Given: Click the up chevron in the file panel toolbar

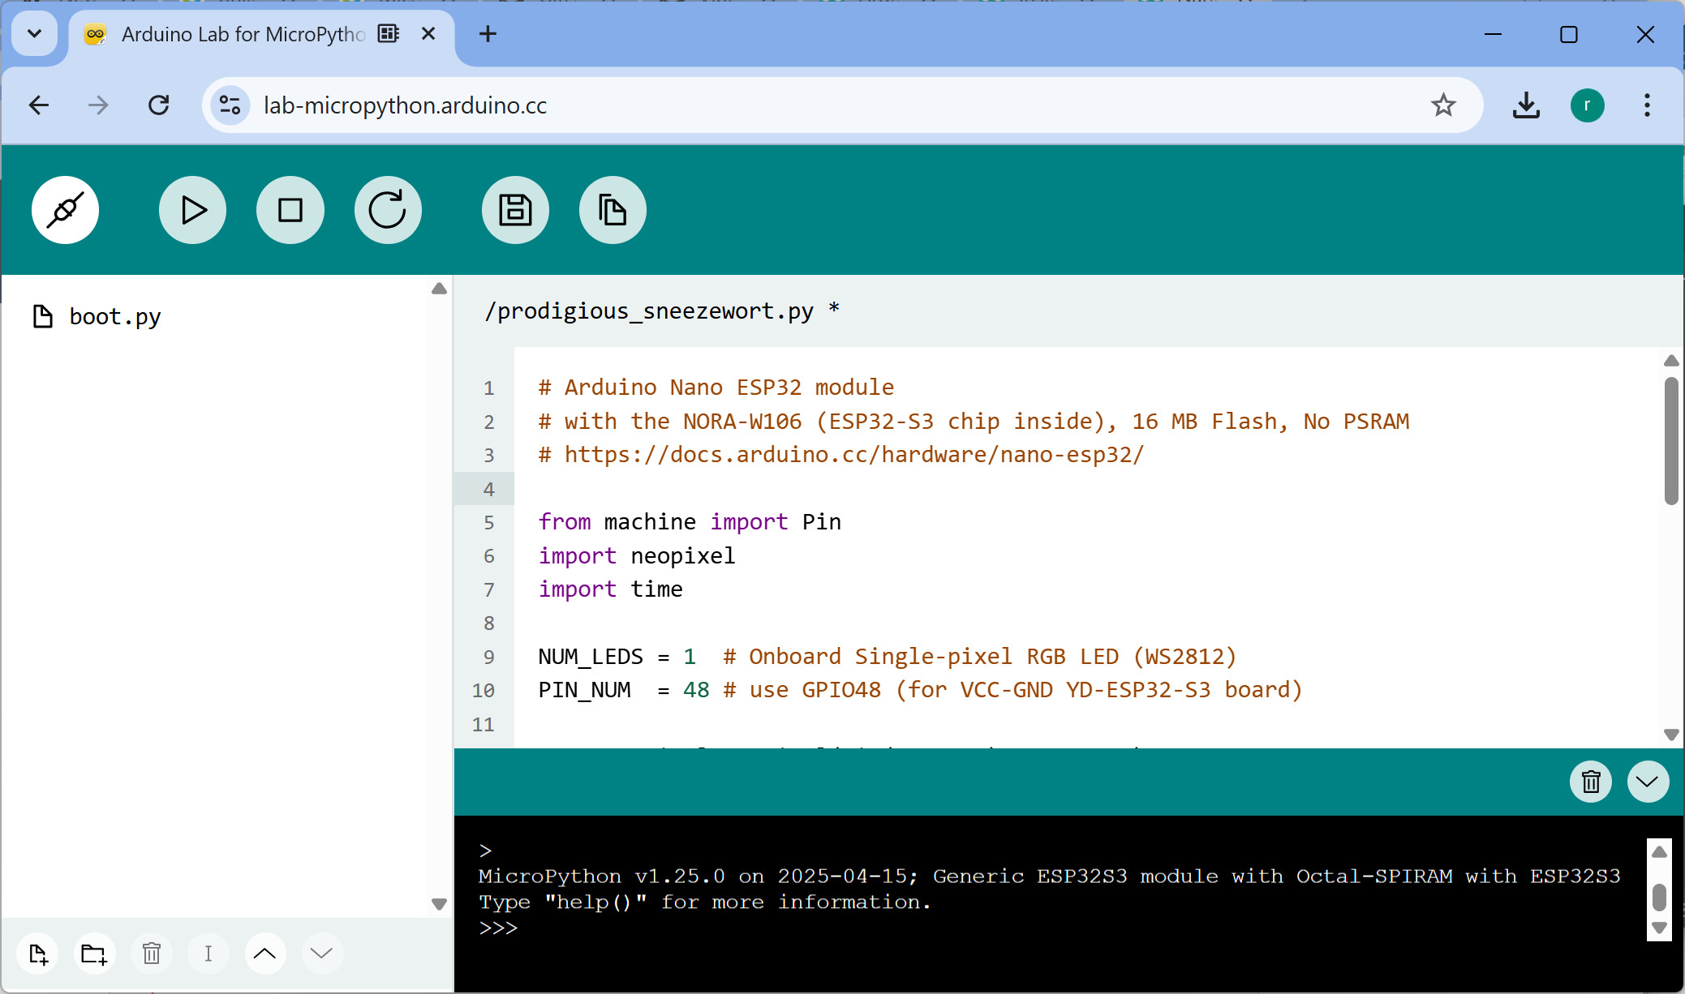Looking at the screenshot, I should (264, 953).
